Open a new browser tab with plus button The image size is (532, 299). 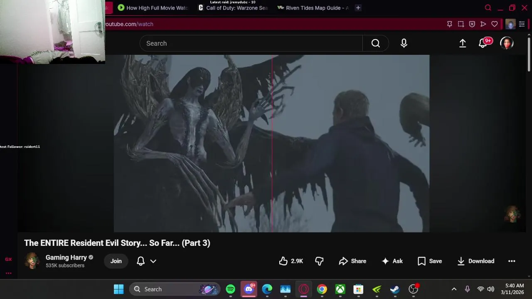pyautogui.click(x=358, y=7)
